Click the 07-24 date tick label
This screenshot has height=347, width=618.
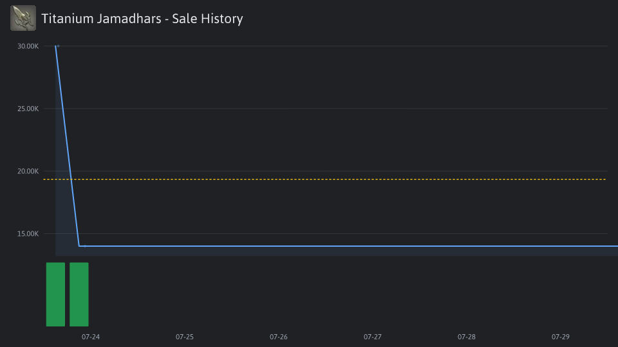click(91, 337)
